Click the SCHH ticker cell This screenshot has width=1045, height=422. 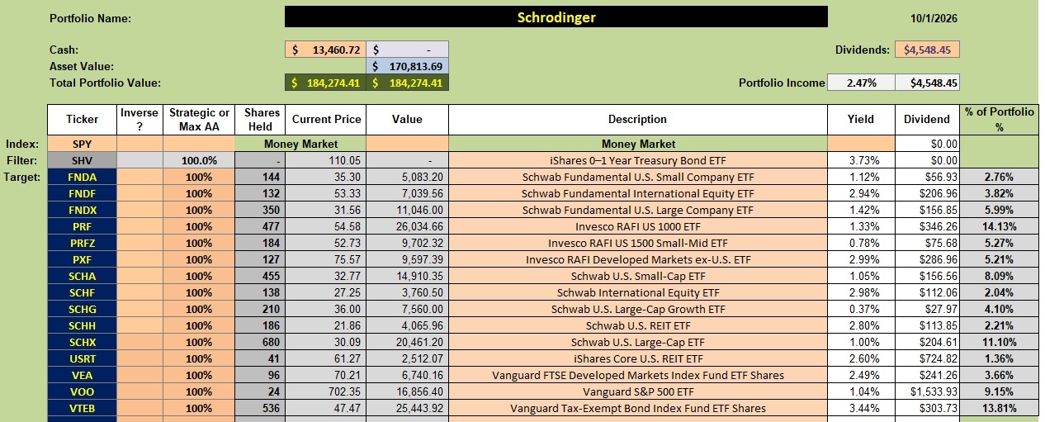[82, 325]
